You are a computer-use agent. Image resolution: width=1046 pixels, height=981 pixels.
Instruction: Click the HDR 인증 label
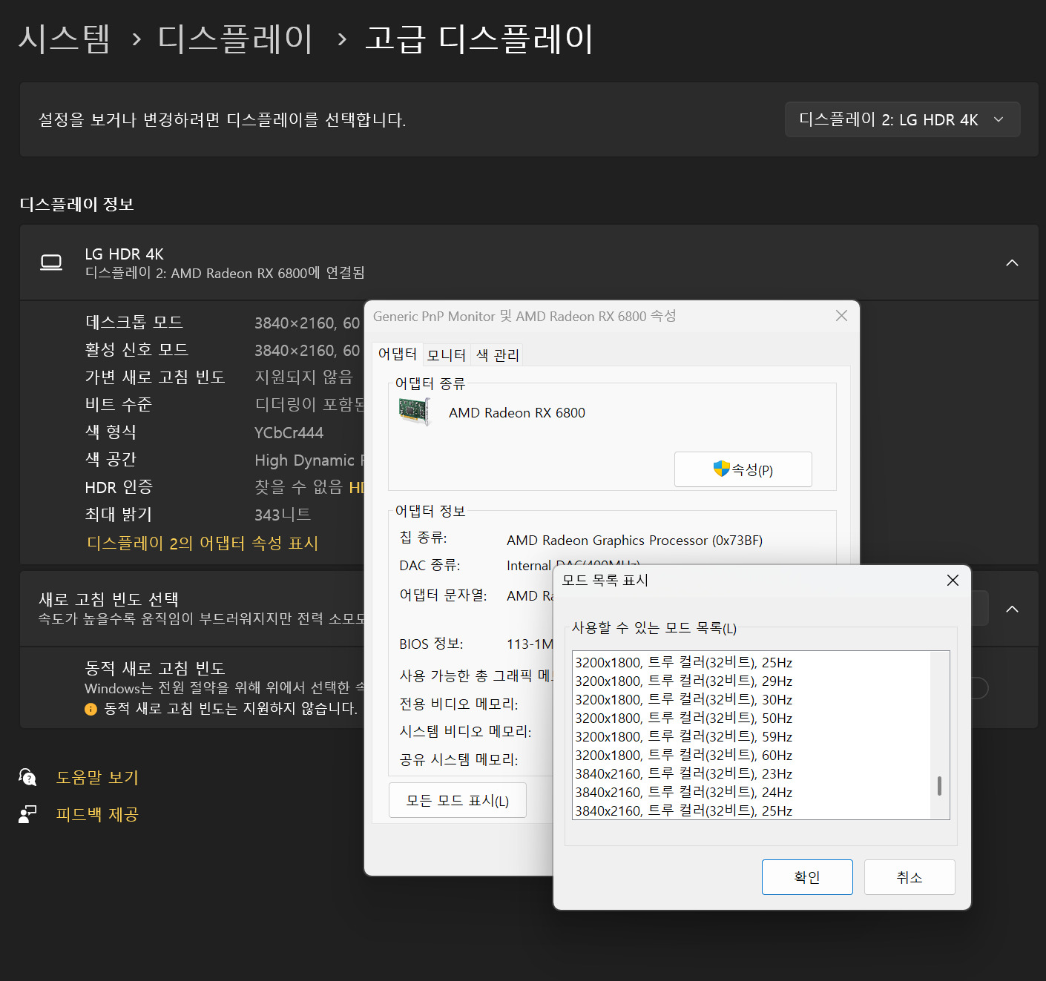[x=119, y=487]
